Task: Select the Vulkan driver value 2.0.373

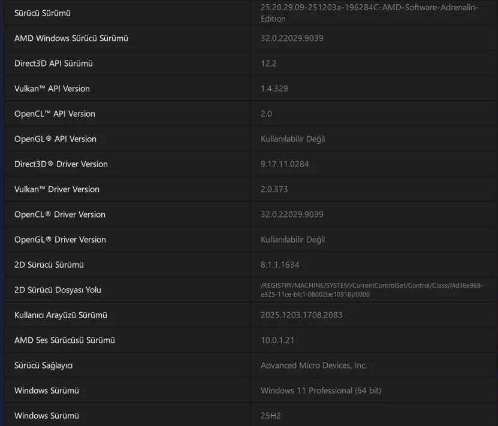Action: pos(274,189)
